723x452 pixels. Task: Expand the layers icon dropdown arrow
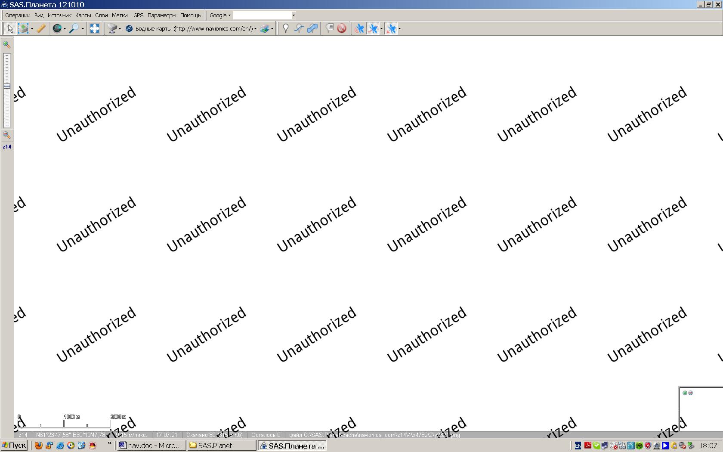(272, 29)
